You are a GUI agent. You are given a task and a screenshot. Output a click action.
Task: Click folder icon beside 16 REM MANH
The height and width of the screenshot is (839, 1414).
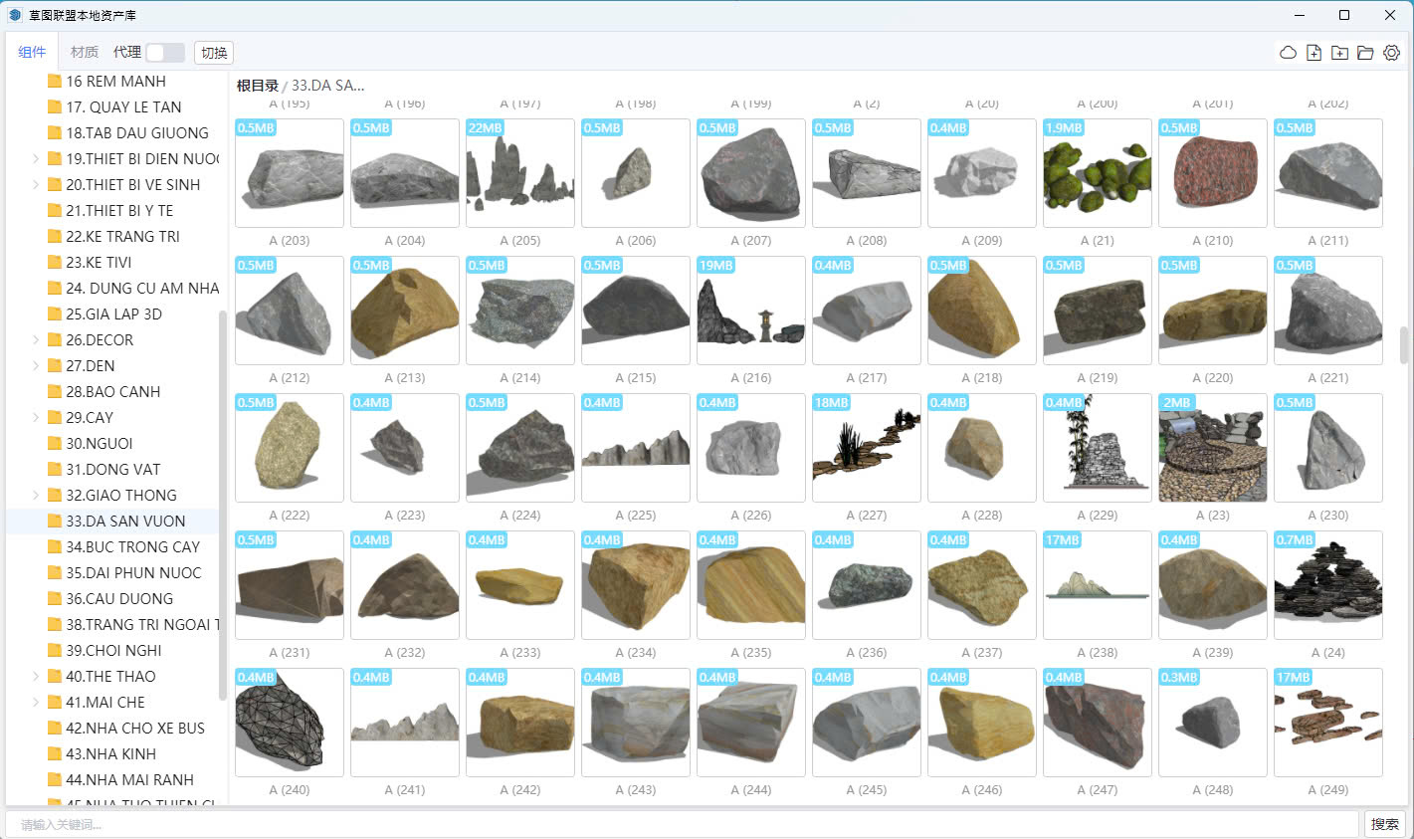[x=55, y=82]
